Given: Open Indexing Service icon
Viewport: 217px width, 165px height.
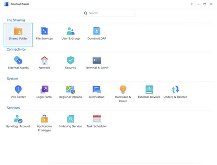Looking at the screenshot, I should [x=71, y=119].
